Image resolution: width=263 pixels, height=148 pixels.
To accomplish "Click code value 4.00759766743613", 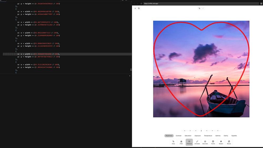I will [x=44, y=57].
